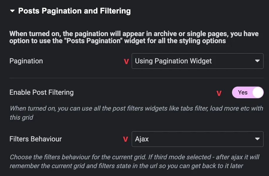This screenshot has height=176, width=269.
Task: Click the Pagination dropdown caret arrow
Action: tap(257, 61)
